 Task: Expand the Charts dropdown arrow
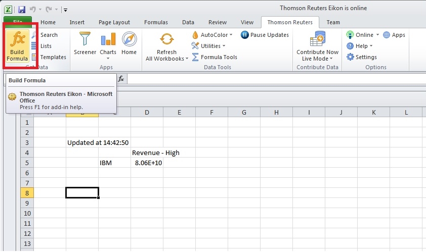(x=108, y=58)
